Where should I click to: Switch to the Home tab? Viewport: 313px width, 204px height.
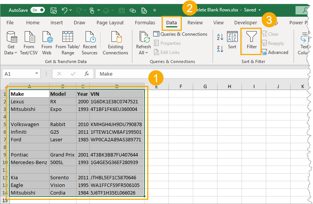coord(33,22)
